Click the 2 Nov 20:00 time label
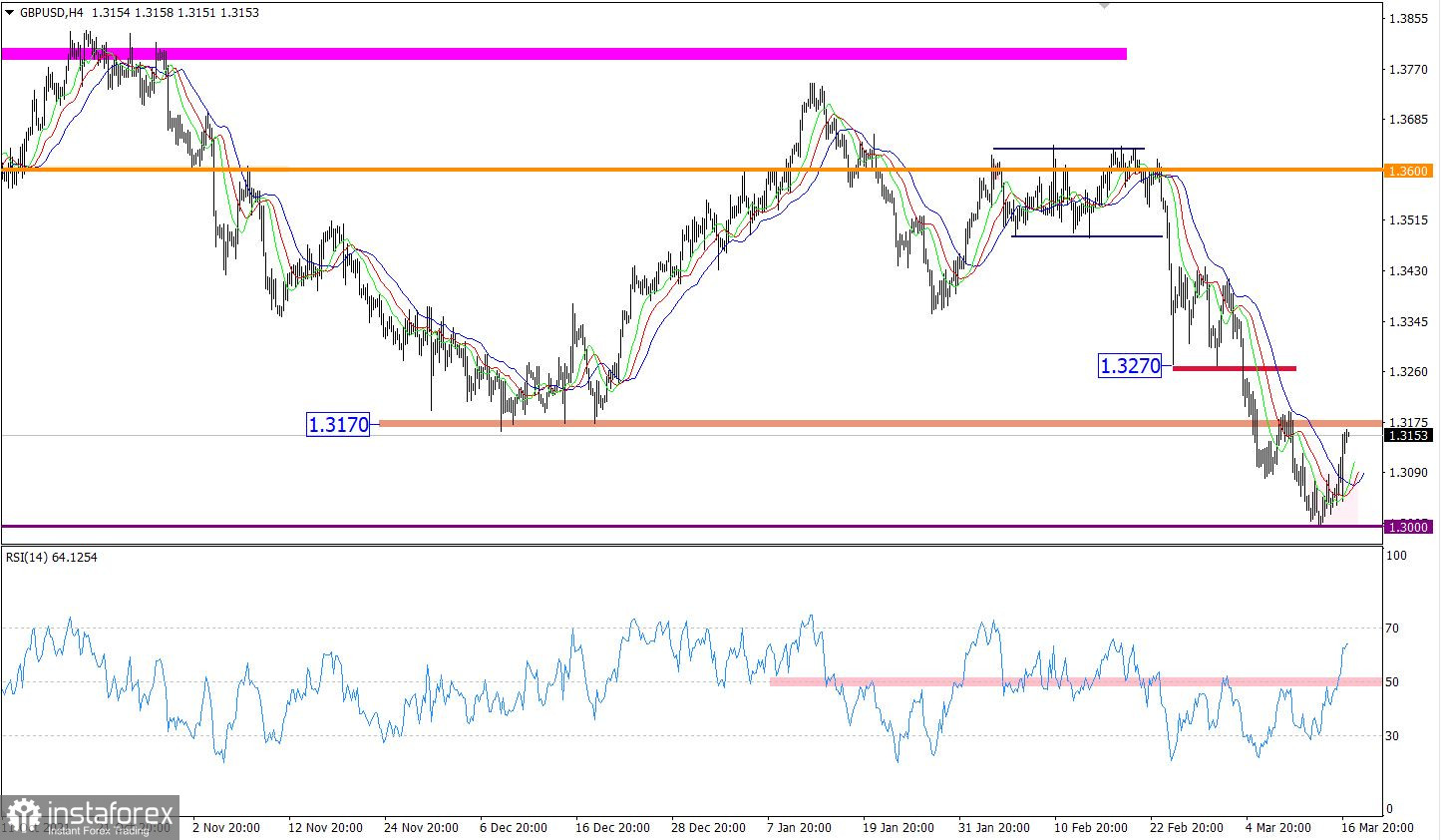The image size is (1441, 840). click(x=226, y=828)
